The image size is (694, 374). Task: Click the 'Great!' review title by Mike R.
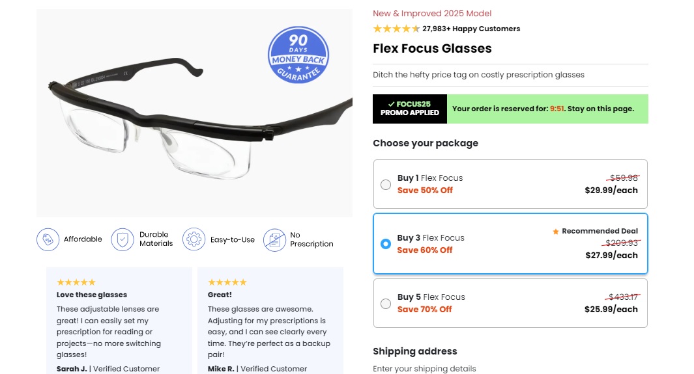pos(220,295)
